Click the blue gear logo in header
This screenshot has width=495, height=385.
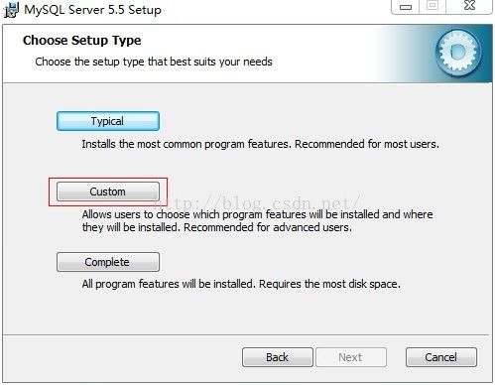458,53
